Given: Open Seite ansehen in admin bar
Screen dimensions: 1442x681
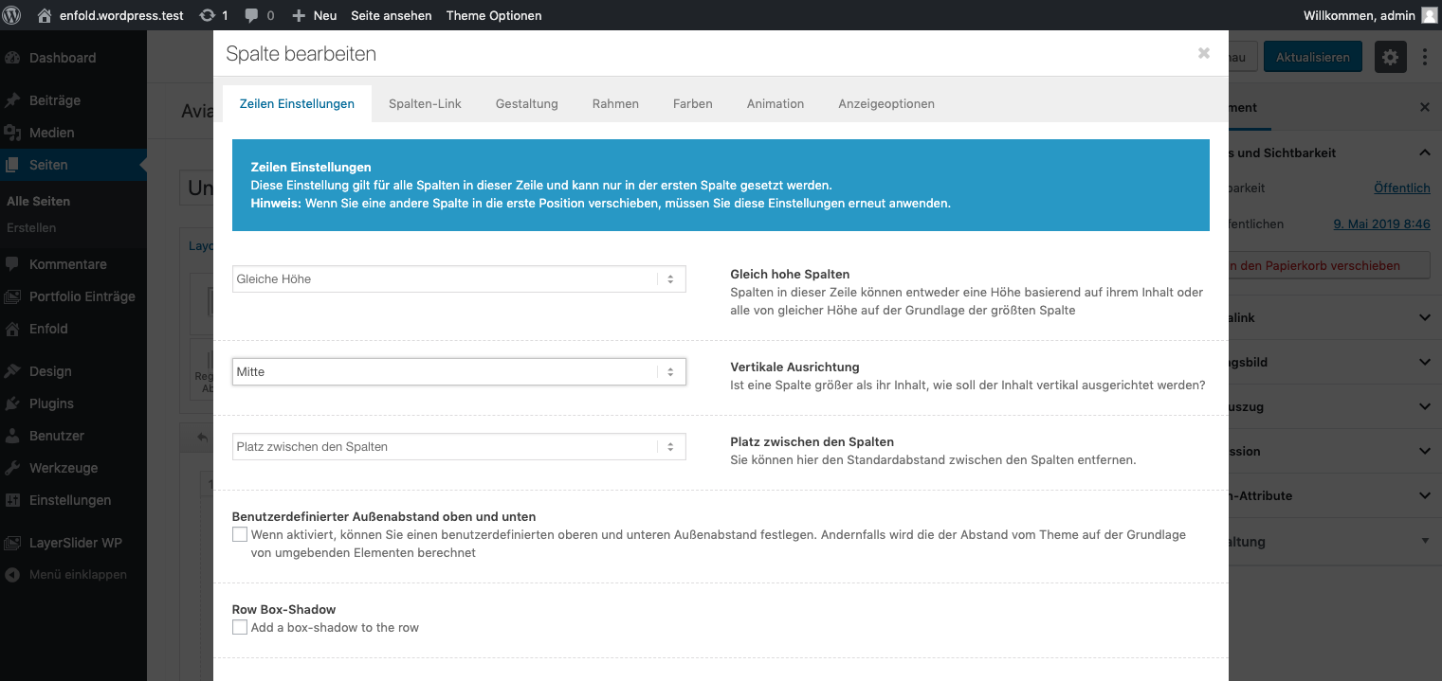Looking at the screenshot, I should [391, 15].
